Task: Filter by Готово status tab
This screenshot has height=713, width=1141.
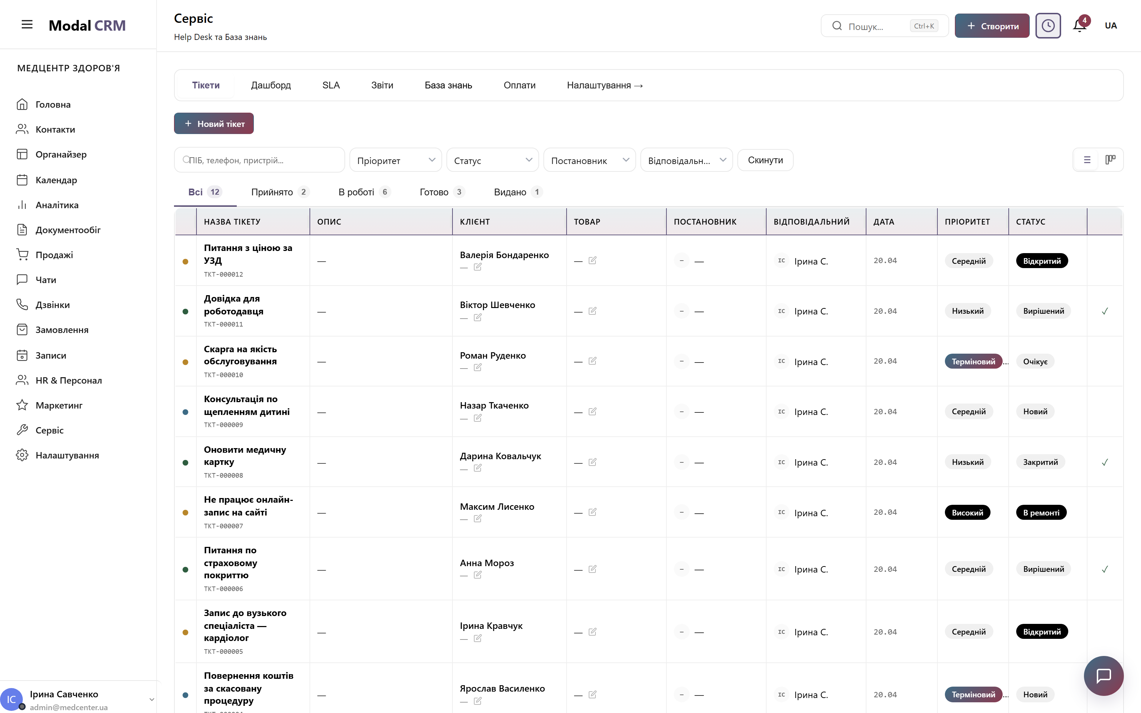Action: point(442,192)
